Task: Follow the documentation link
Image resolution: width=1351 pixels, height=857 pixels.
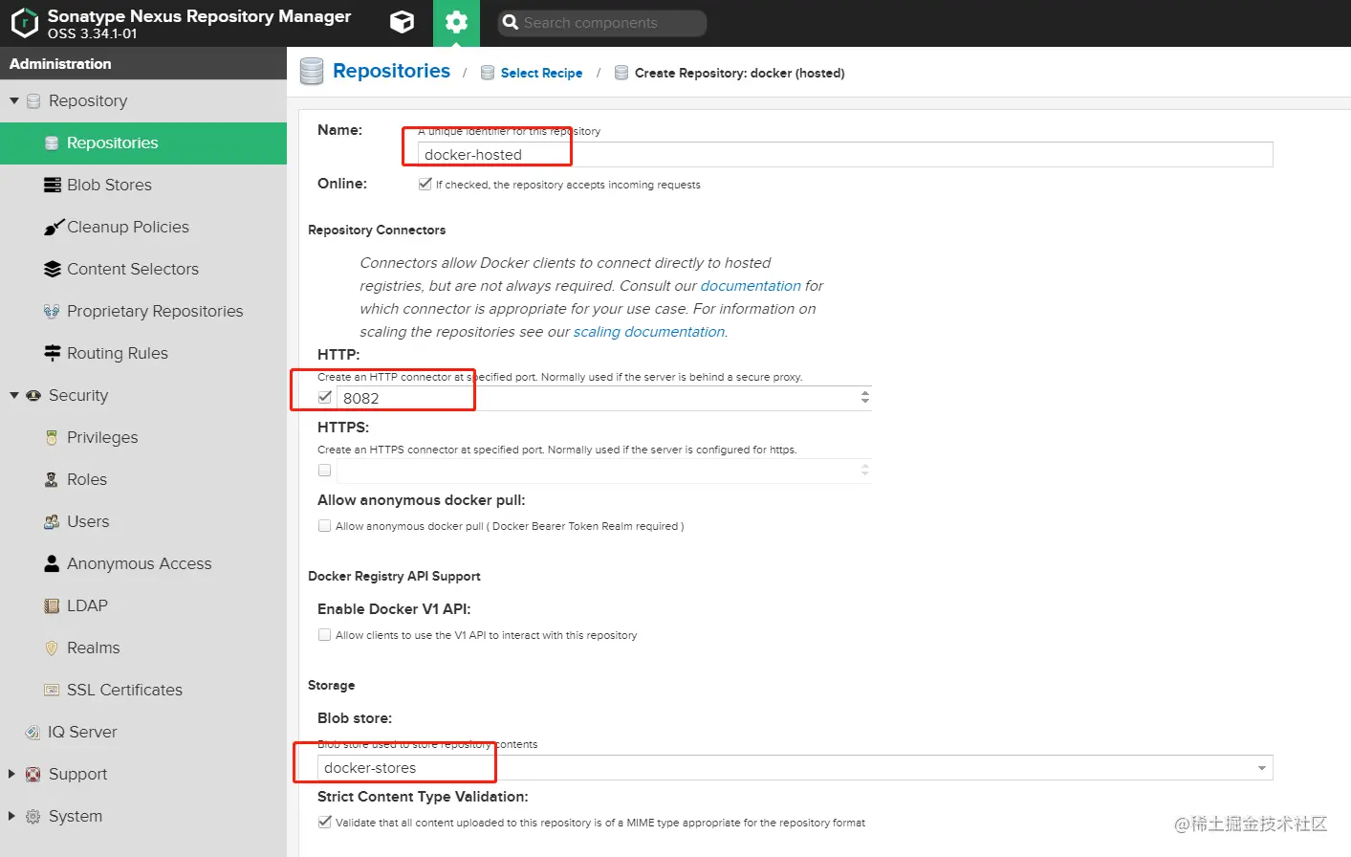Action: (x=751, y=286)
